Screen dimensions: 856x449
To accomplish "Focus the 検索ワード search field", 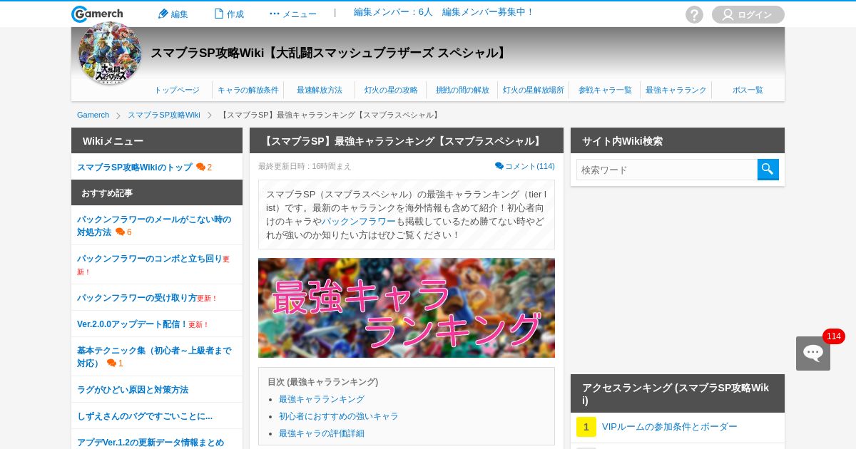I will pos(667,170).
